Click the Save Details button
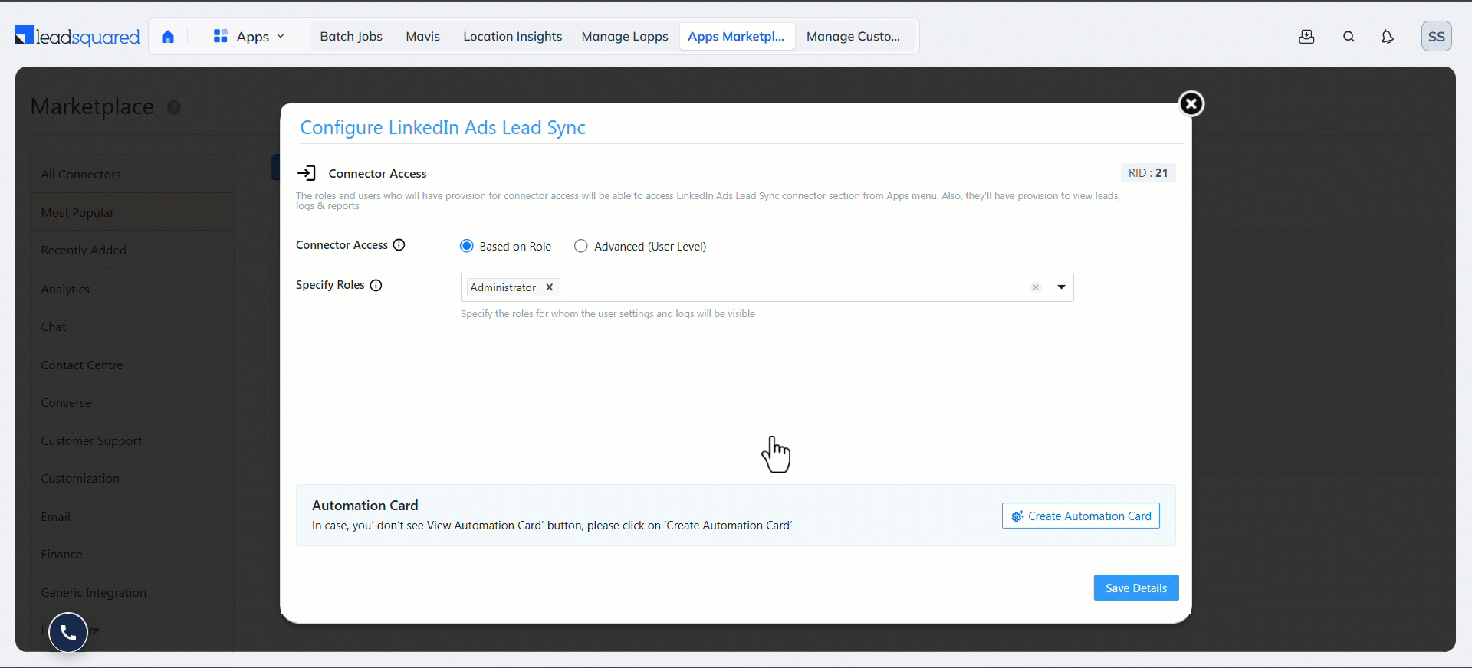1472x668 pixels. (x=1136, y=588)
